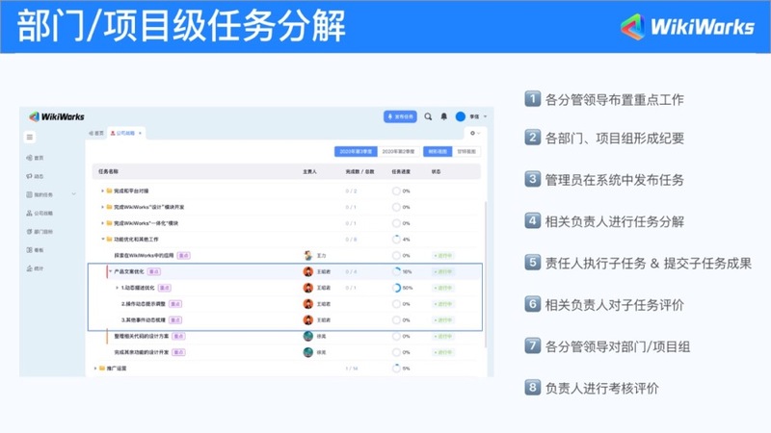Go to 动态 in the left sidebar

pos(38,176)
